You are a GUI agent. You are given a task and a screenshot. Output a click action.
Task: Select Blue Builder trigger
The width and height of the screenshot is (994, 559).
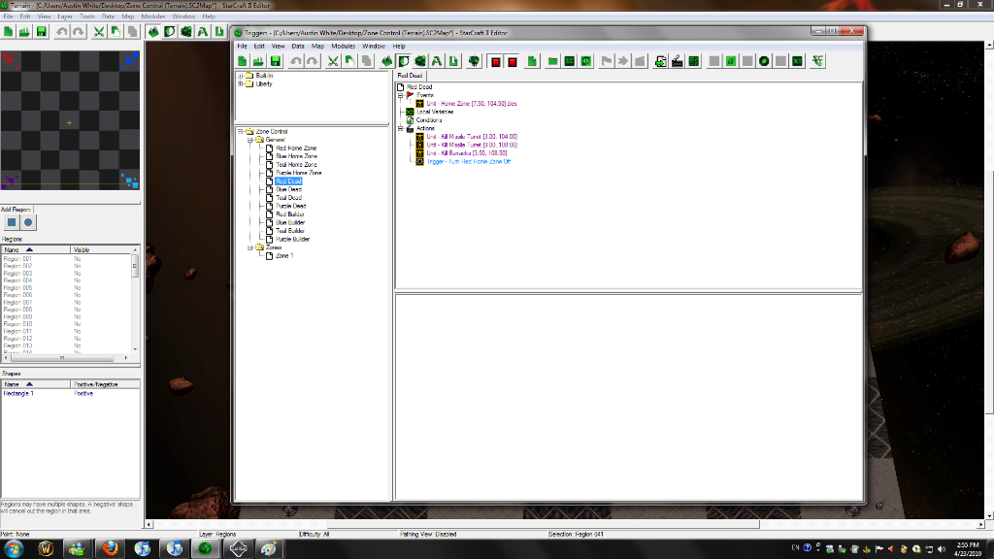pyautogui.click(x=290, y=222)
